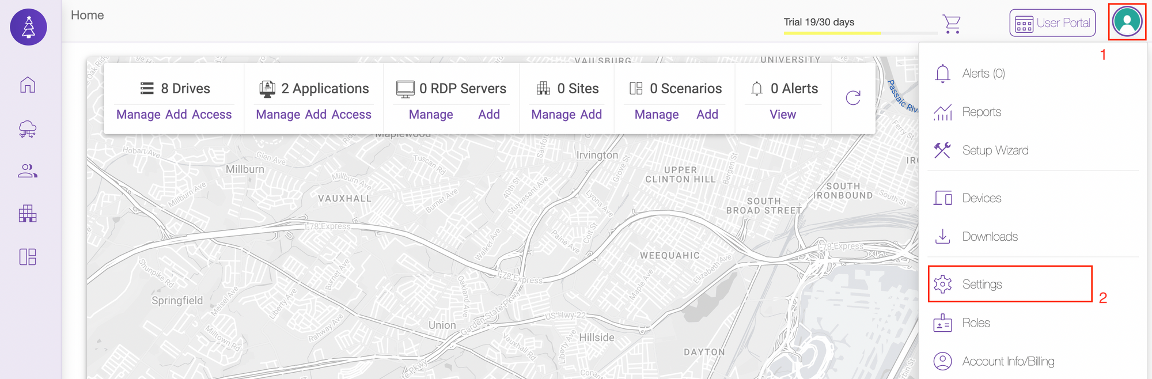Click the Springfield label on the map
This screenshot has height=379, width=1152.
(177, 301)
